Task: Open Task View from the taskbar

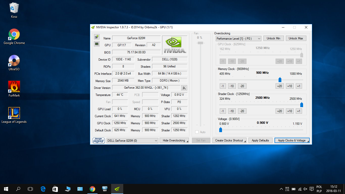Action: pos(30,189)
